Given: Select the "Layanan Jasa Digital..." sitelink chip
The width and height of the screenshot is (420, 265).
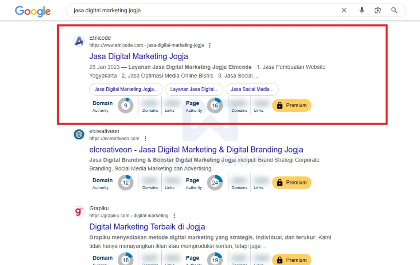Looking at the screenshot, I should (194, 89).
